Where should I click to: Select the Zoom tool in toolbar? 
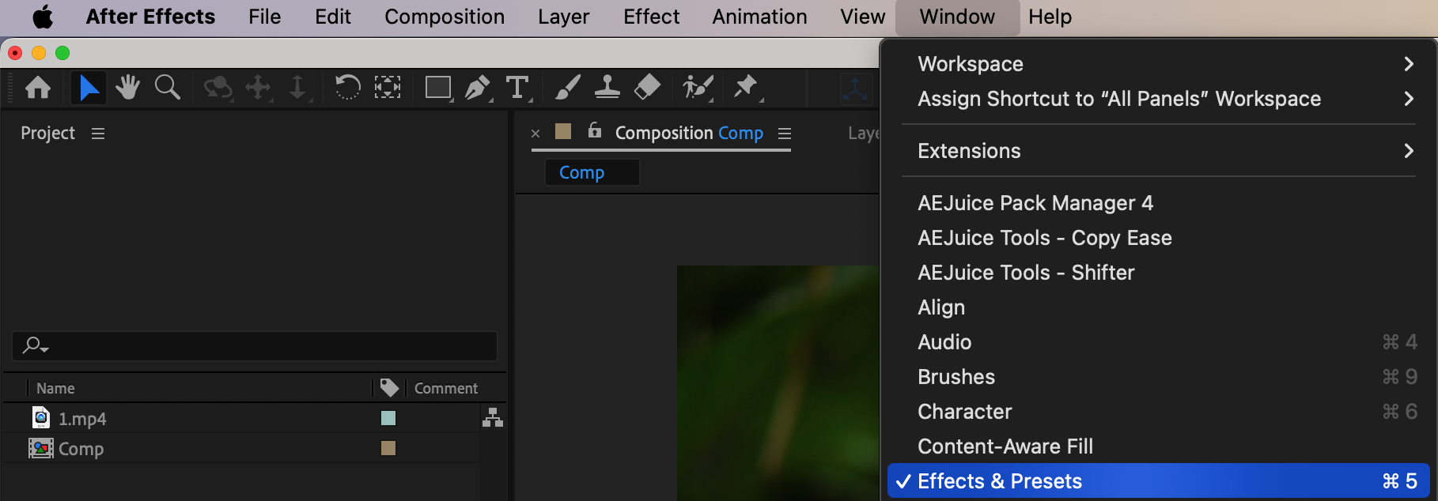click(x=167, y=87)
